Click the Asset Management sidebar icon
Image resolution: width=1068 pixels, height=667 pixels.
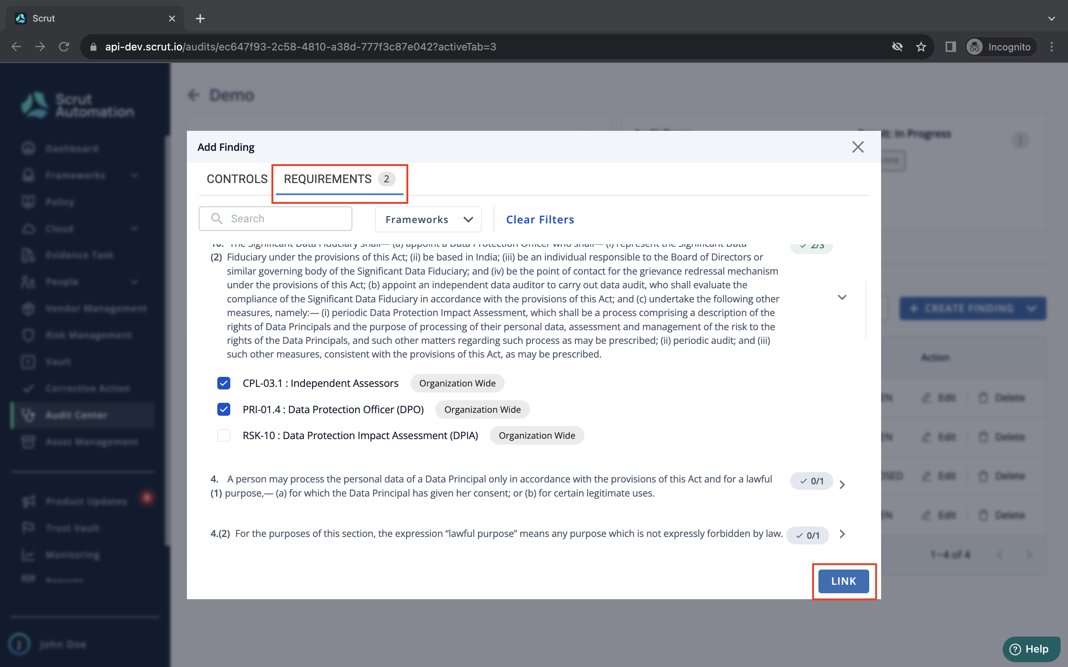coord(28,442)
